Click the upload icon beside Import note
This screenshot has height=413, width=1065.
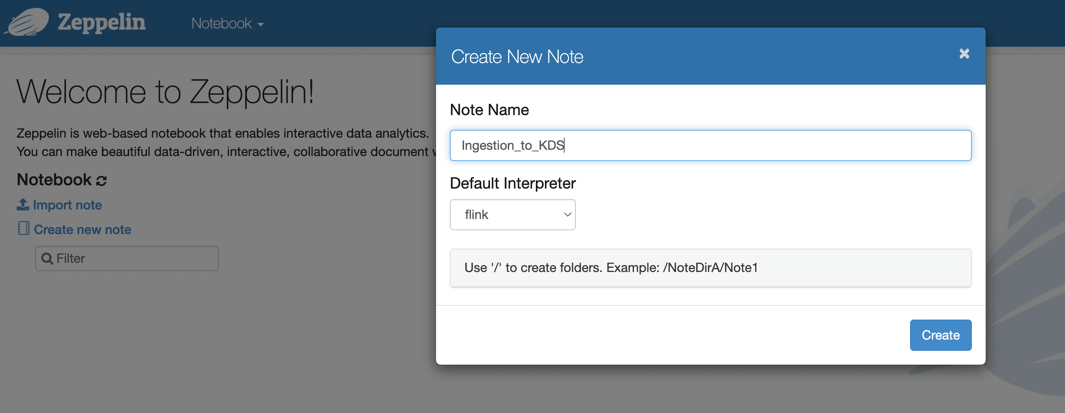tap(23, 204)
